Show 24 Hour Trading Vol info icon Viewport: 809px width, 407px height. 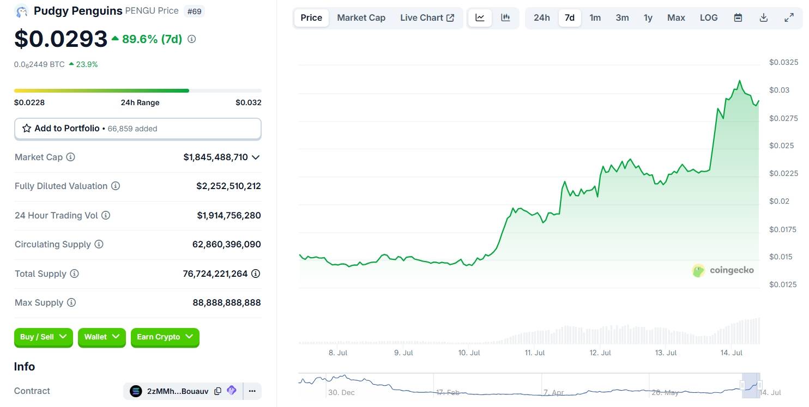106,215
